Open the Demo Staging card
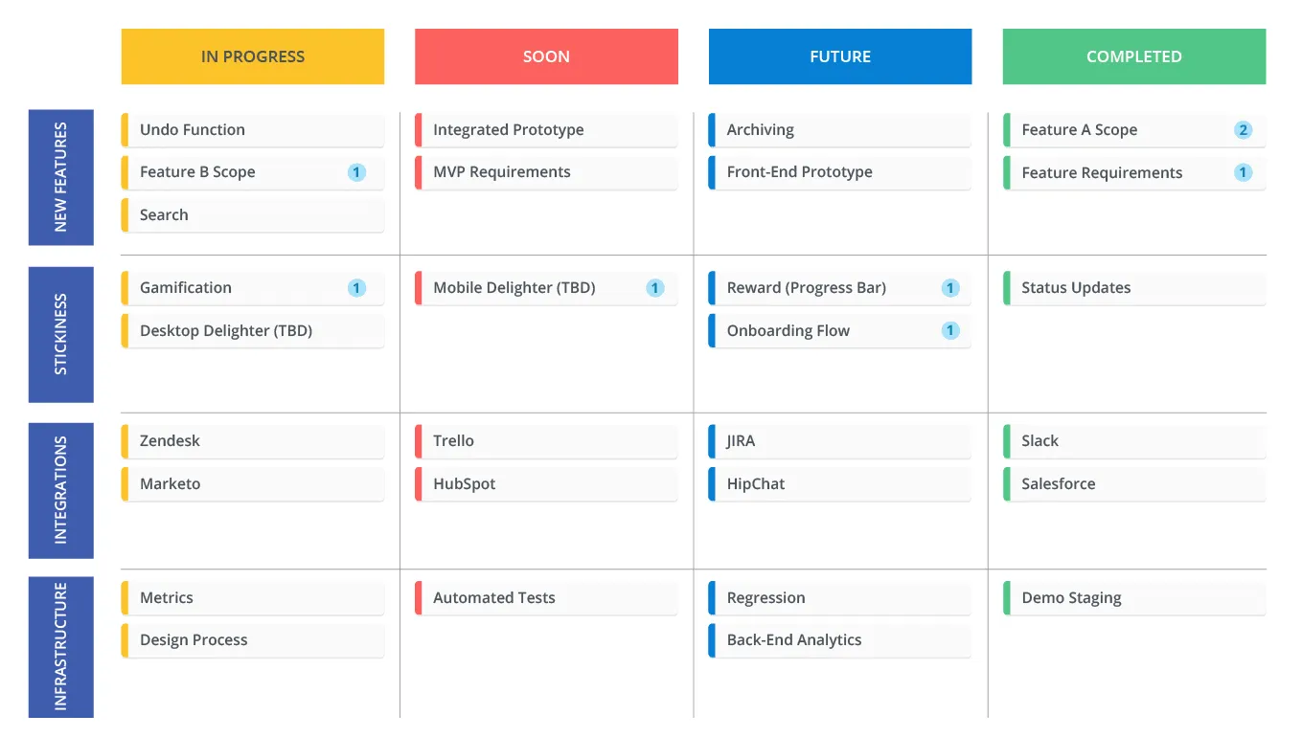Viewport: 1302px width, 737px height. point(1134,598)
